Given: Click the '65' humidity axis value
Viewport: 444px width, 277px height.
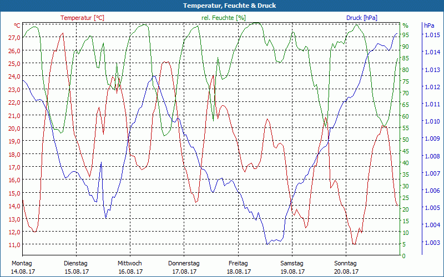Looking at the screenshot, I should (406, 105).
